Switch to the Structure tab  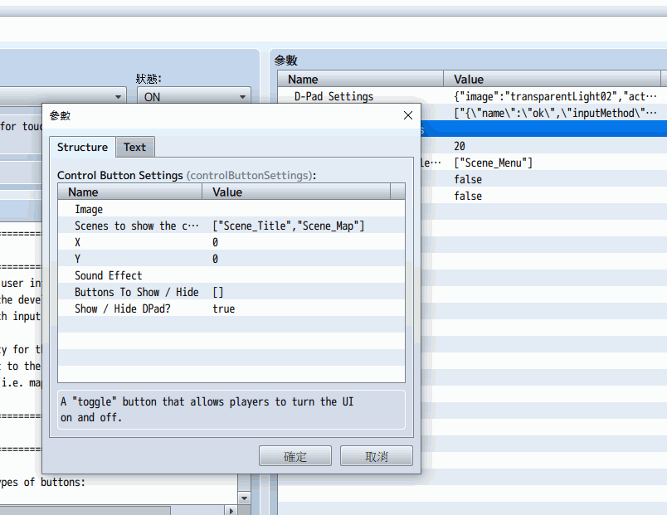[x=82, y=147]
